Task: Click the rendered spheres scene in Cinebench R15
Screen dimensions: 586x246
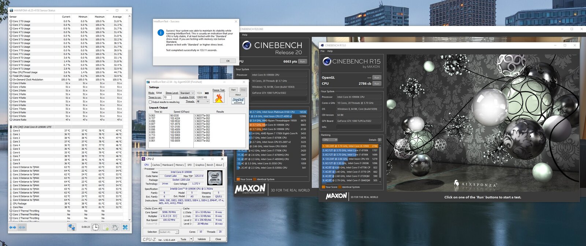Action: coord(483,123)
